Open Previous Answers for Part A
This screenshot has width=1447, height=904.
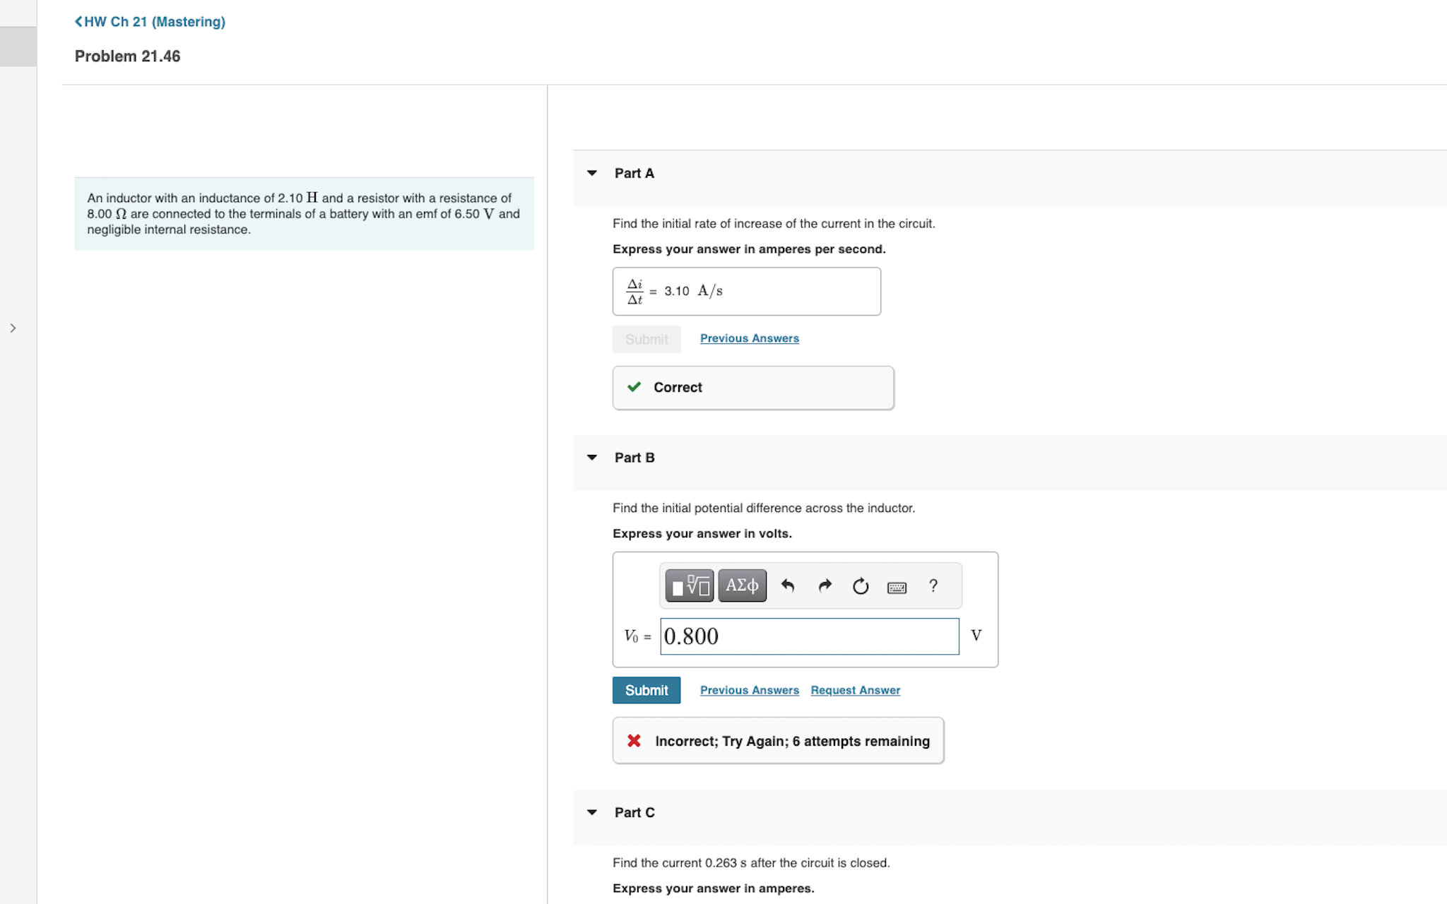749,338
